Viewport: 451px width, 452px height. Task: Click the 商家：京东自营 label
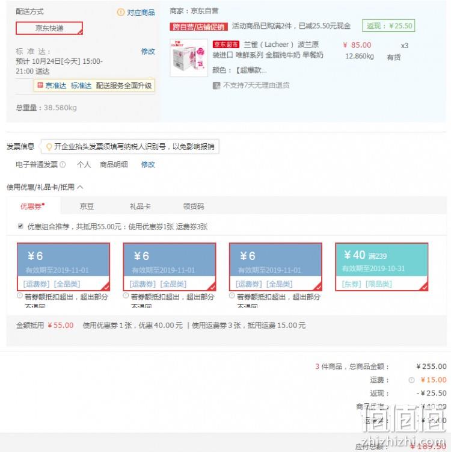click(194, 11)
